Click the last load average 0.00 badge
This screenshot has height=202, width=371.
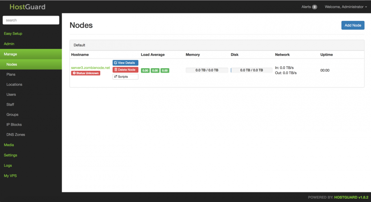(x=165, y=70)
